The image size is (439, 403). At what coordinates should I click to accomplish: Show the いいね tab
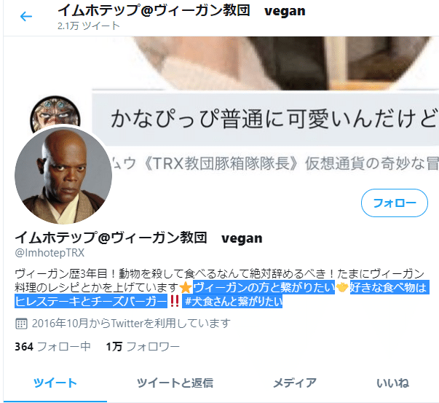(392, 383)
